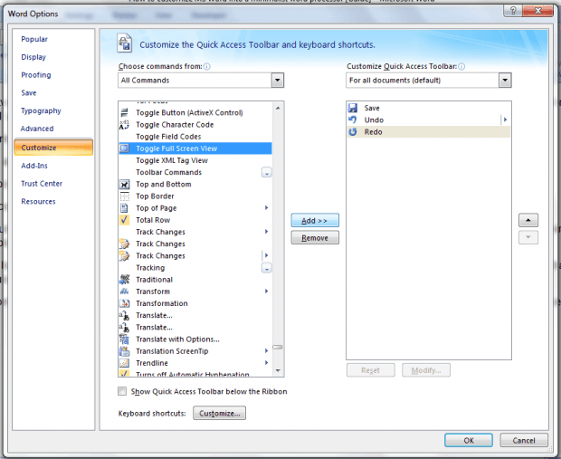The image size is (561, 459).
Task: Click the Toggle Button (ActiveX Control) icon
Action: (x=124, y=113)
